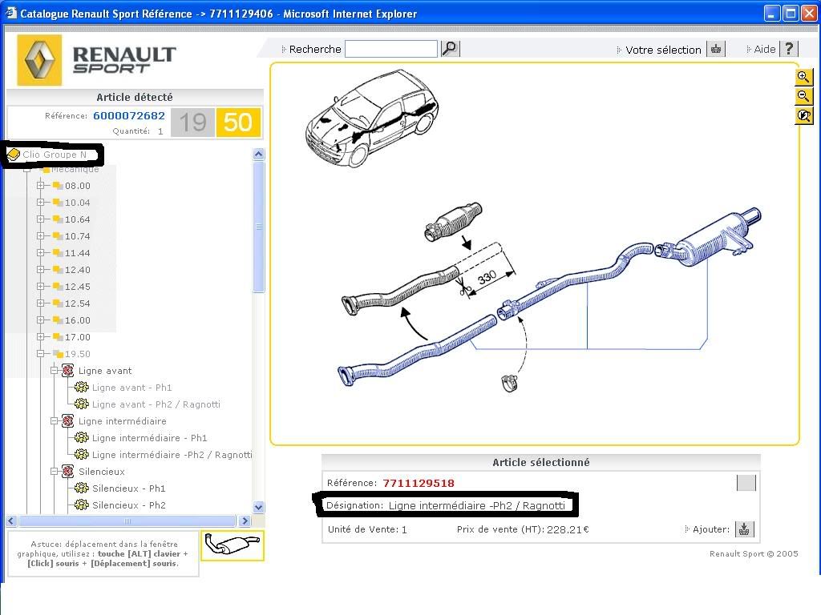Zoom out of the diagram
821x615 pixels.
click(803, 96)
